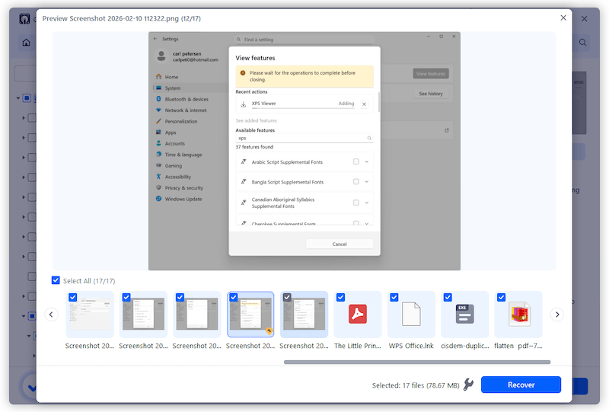This screenshot has height=412, width=609.
Task: Uncheck the fifth Screenshot thumbnail's checkbox
Action: [x=287, y=297]
